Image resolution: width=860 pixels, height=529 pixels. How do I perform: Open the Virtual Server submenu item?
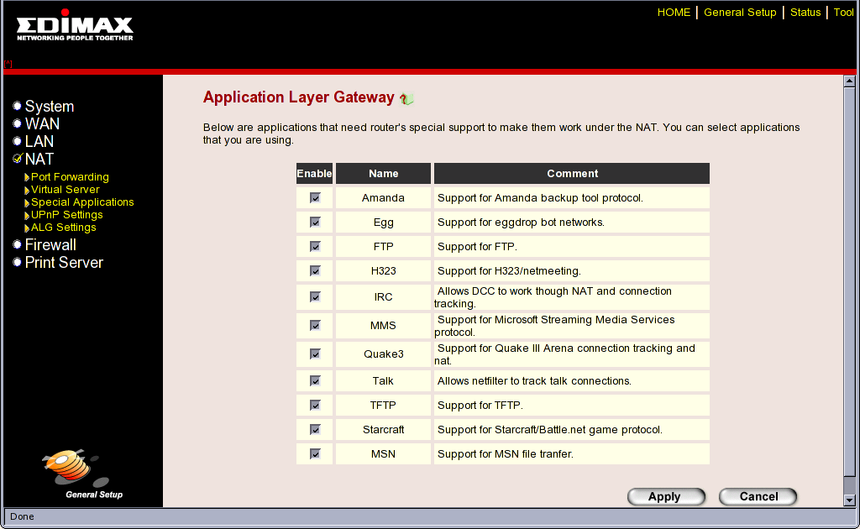click(x=65, y=190)
